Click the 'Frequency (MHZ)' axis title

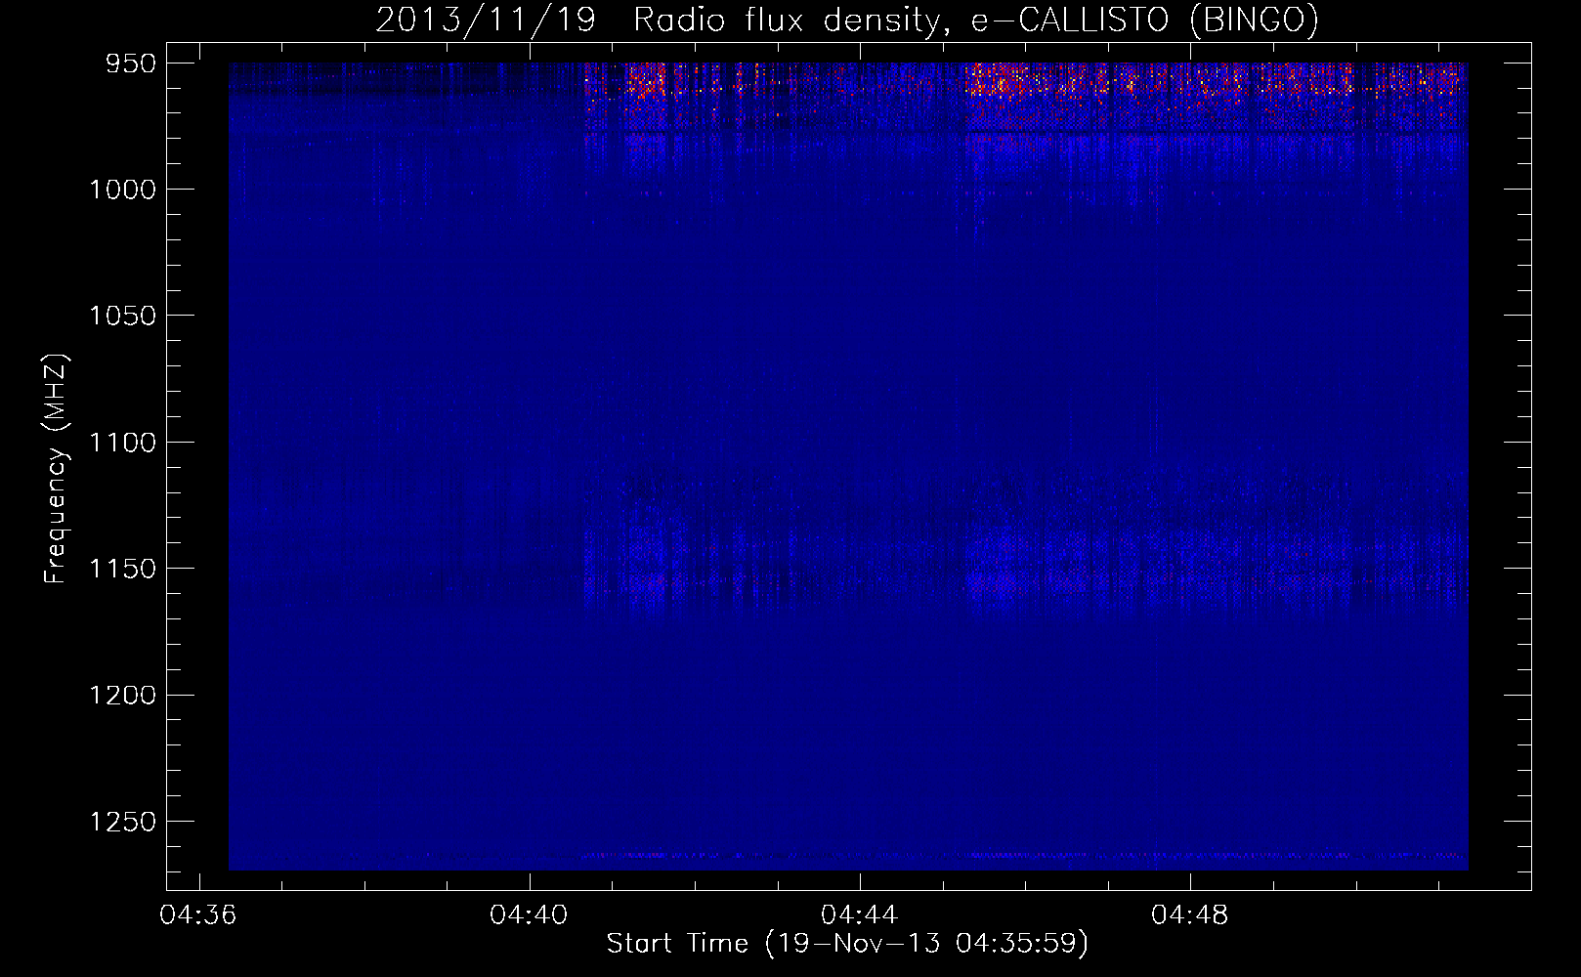[x=56, y=469]
